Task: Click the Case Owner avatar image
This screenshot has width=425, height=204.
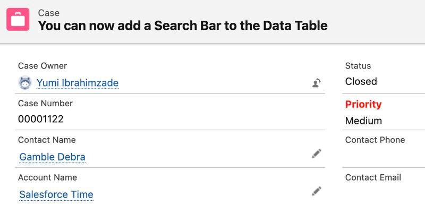Action: click(x=25, y=82)
